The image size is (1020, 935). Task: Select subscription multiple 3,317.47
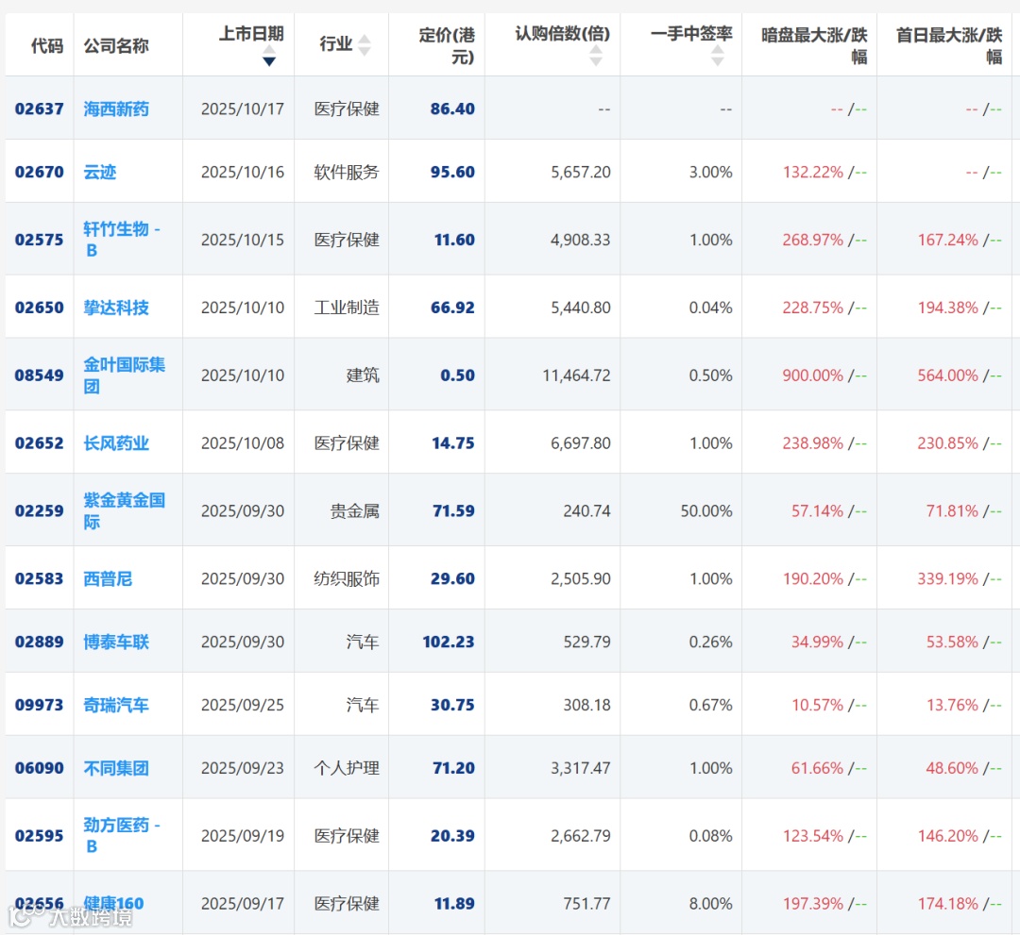point(580,768)
